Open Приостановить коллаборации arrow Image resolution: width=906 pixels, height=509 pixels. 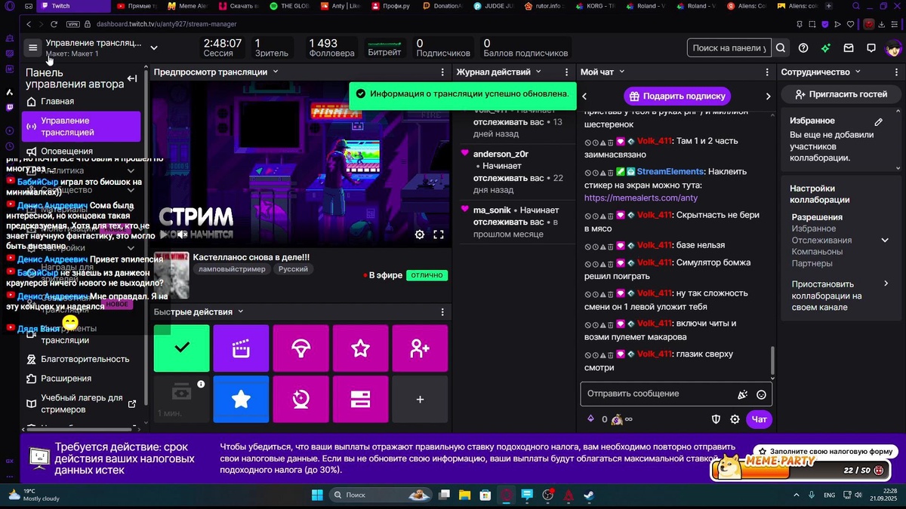point(886,284)
